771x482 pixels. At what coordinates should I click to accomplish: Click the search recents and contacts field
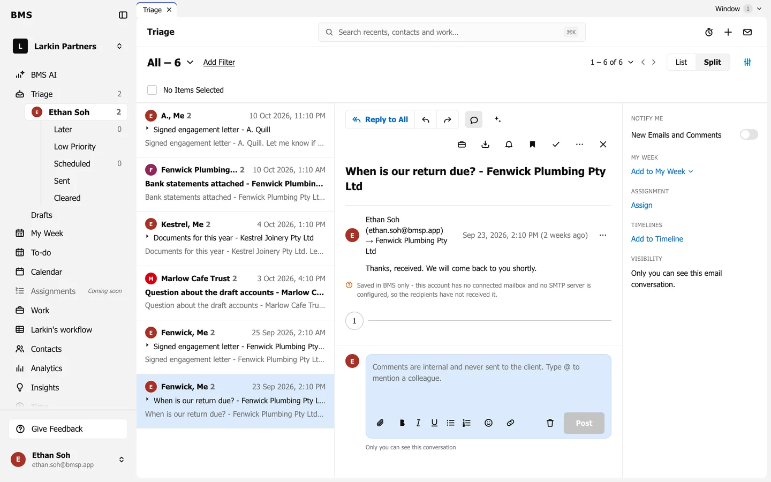coord(451,32)
